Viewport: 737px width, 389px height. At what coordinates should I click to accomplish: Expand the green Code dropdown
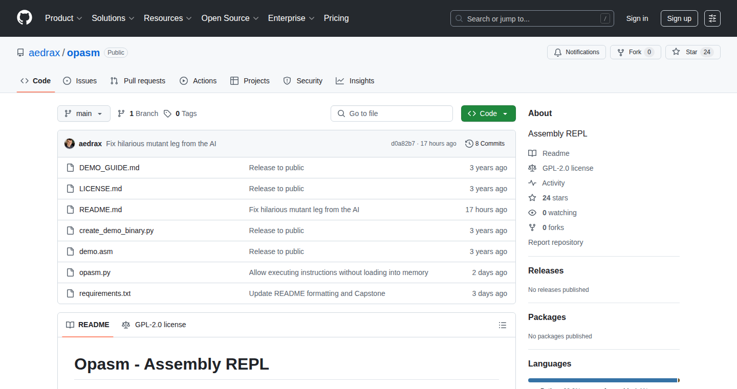point(488,113)
